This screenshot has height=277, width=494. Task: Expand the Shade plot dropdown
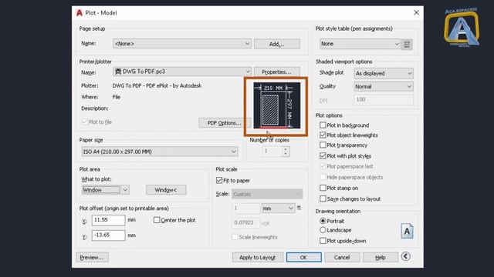coord(384,74)
